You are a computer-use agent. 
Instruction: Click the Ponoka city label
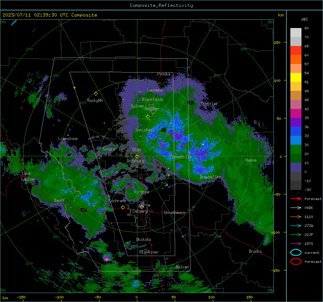(164, 74)
